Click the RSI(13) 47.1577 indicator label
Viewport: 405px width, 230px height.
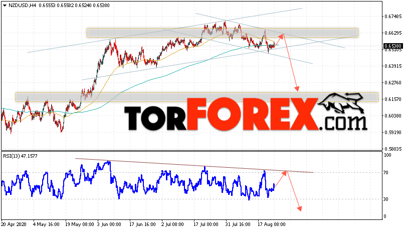point(20,156)
